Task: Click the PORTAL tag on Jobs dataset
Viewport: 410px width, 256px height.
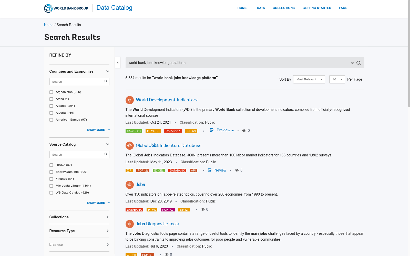Action: pos(168,210)
